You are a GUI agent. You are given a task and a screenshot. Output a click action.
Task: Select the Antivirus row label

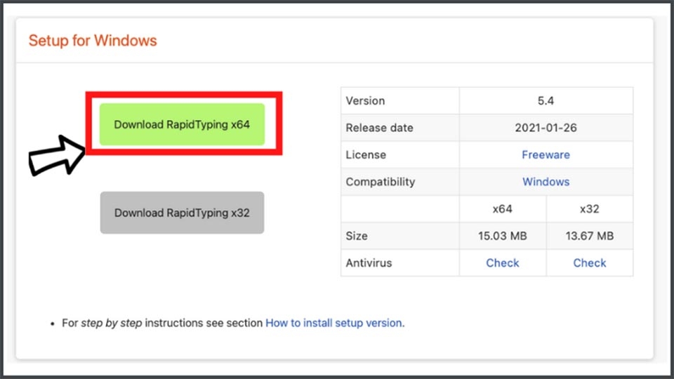point(369,262)
